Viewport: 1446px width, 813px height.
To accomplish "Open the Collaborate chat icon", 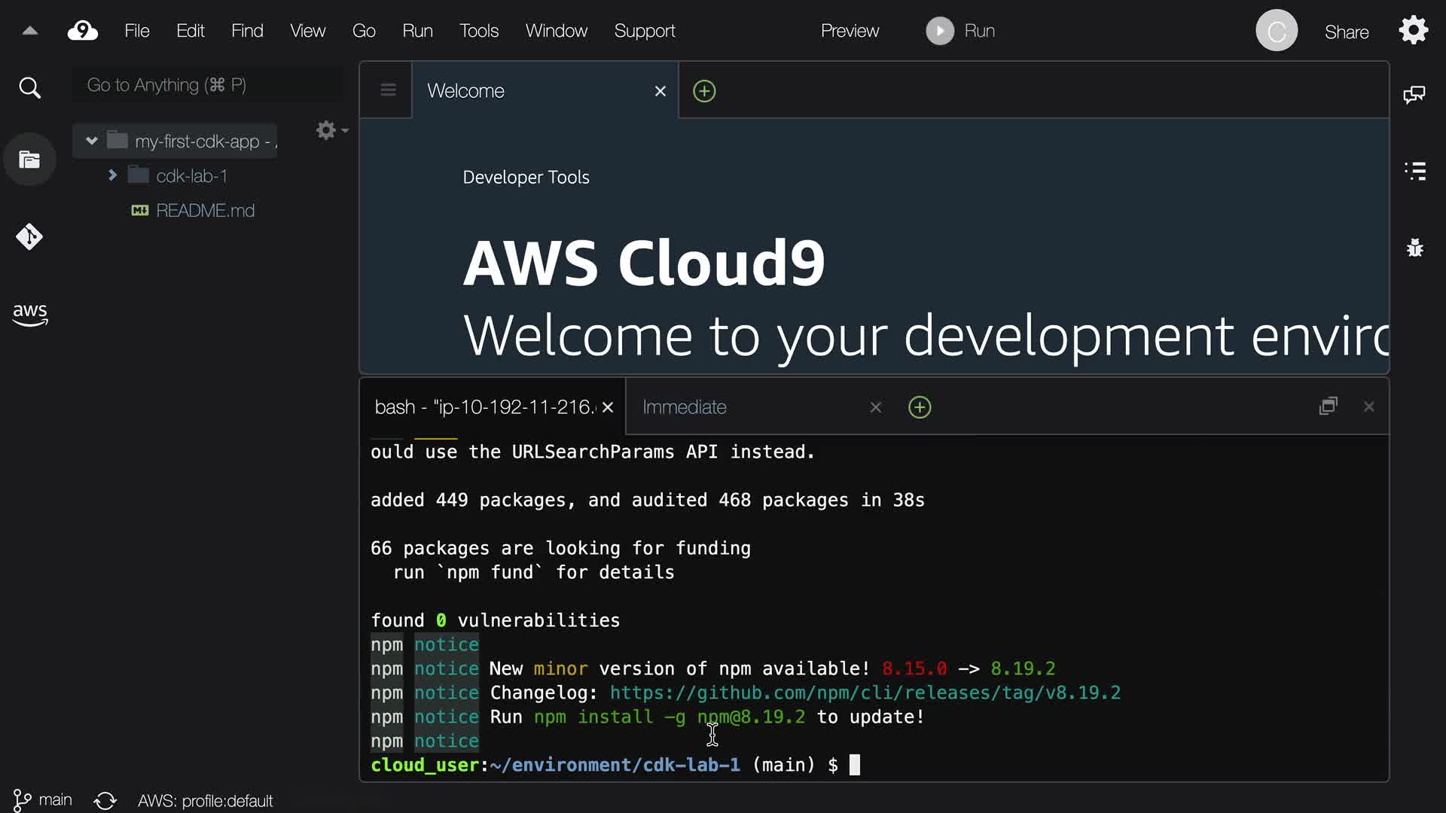I will pos(1414,95).
